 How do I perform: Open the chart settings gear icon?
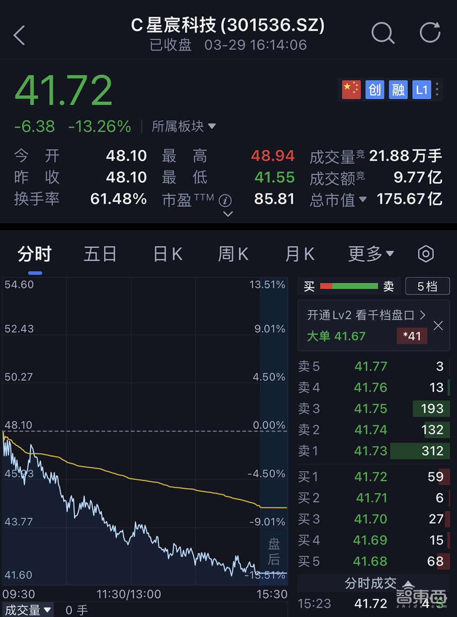(425, 254)
